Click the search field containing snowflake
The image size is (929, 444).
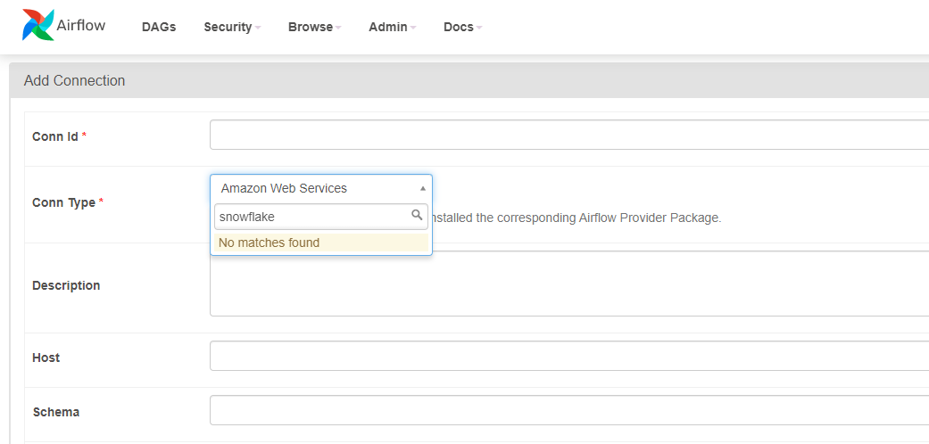coord(312,216)
